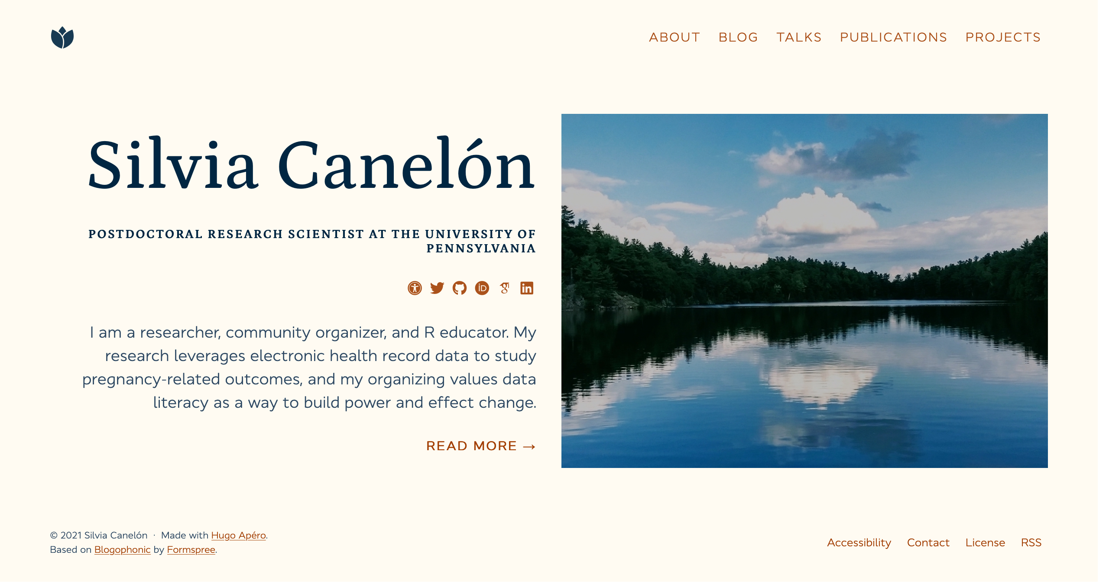This screenshot has width=1109, height=587.
Task: Click the Accessibility footer link
Action: click(x=858, y=542)
